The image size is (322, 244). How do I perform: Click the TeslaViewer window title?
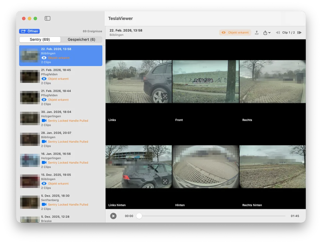(x=121, y=18)
